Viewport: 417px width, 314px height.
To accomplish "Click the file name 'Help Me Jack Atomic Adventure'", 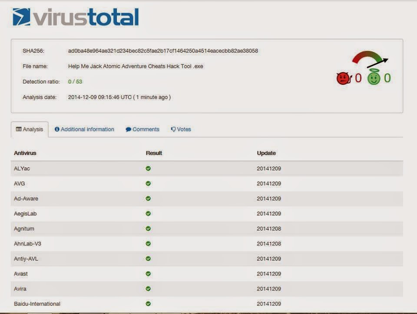I will [136, 66].
